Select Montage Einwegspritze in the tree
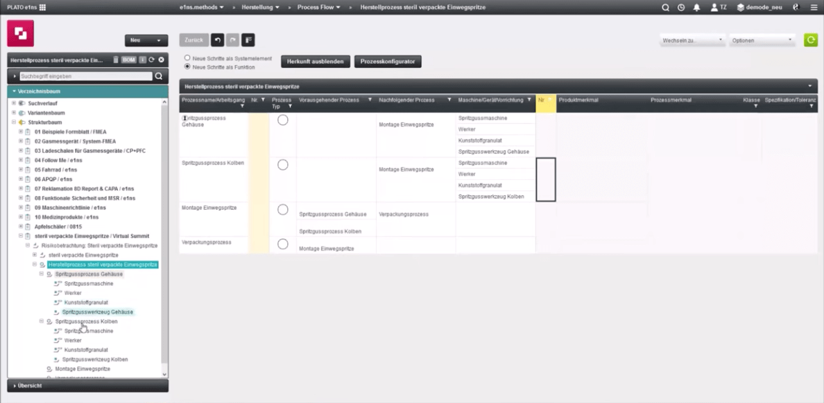The image size is (824, 403). click(83, 369)
